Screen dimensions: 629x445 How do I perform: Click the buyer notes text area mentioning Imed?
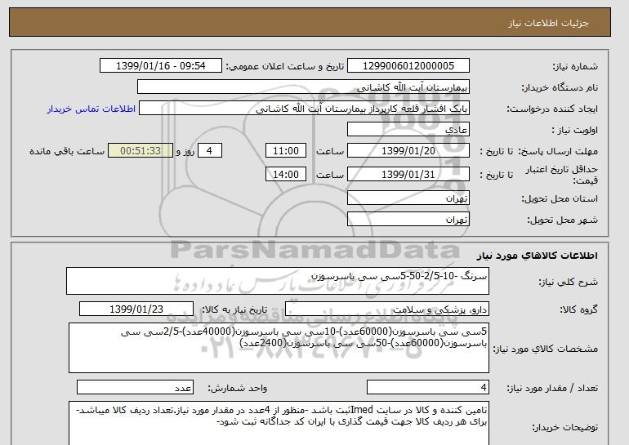pyautogui.click(x=279, y=423)
